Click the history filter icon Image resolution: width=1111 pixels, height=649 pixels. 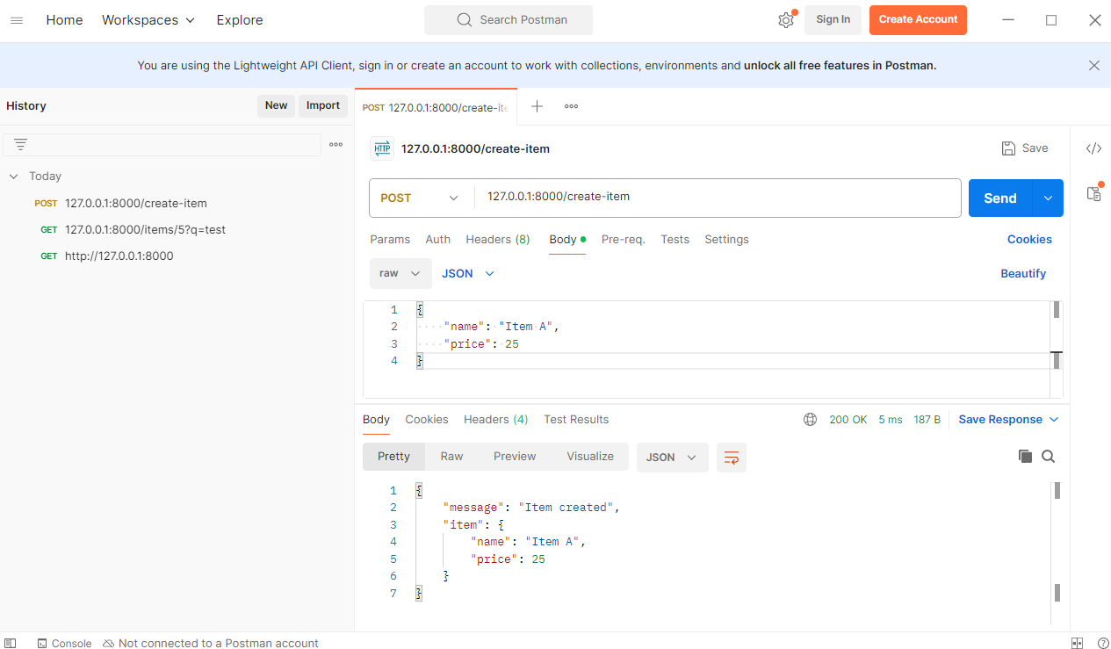(x=21, y=145)
